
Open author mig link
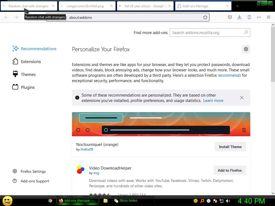[x=96, y=173]
